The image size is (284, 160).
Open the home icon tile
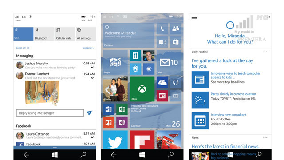135,69
